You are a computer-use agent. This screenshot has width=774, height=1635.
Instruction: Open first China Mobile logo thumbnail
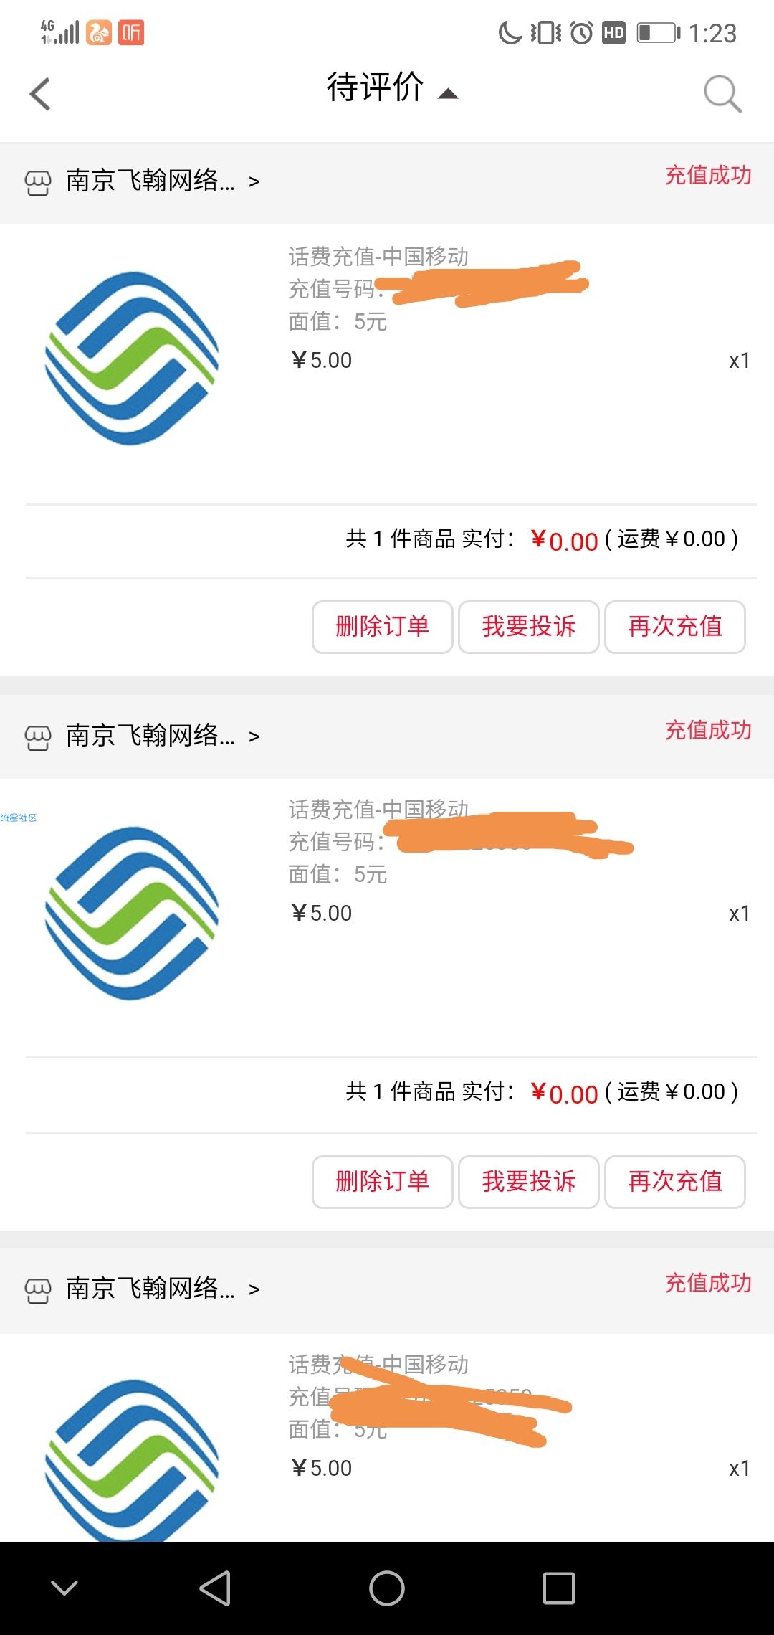point(132,358)
